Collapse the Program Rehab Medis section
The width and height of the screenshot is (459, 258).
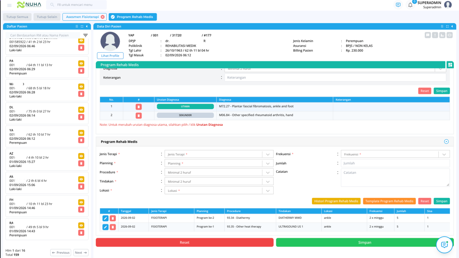pyautogui.click(x=446, y=142)
